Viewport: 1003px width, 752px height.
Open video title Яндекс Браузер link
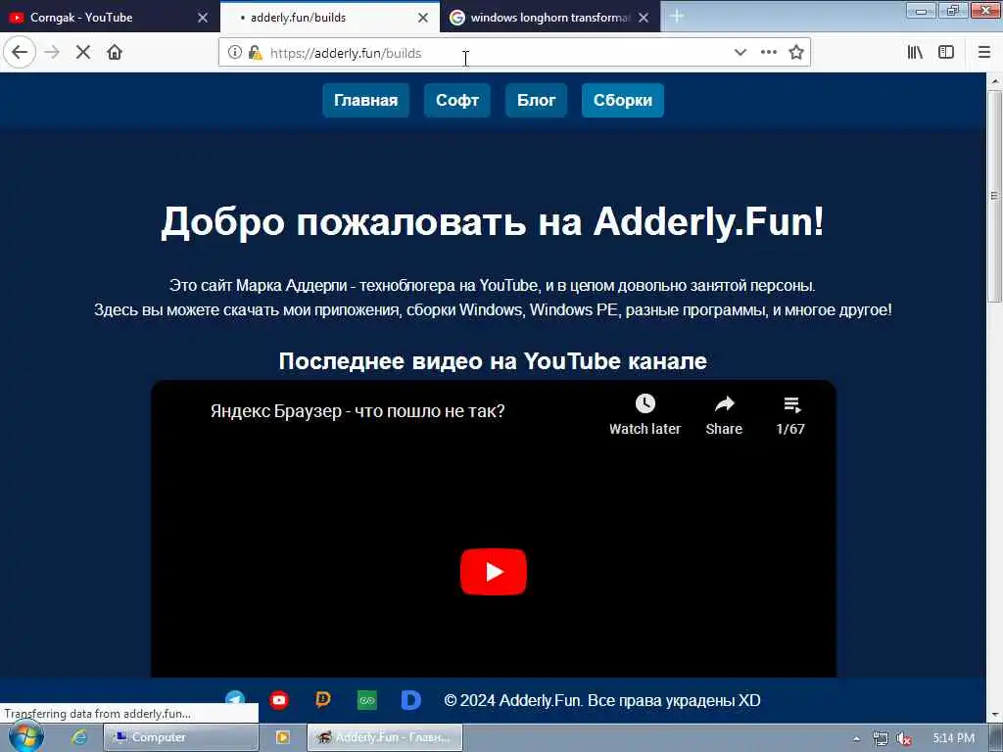(x=358, y=410)
